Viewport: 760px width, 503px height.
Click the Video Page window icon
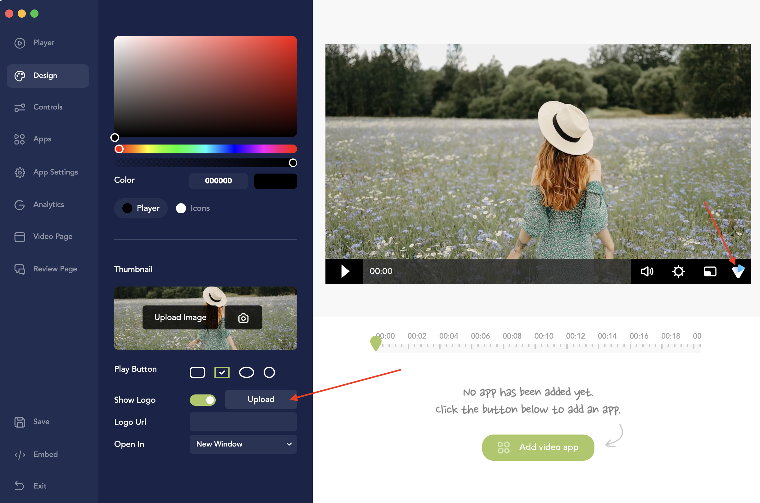(20, 237)
